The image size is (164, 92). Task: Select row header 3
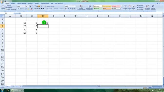2,26
